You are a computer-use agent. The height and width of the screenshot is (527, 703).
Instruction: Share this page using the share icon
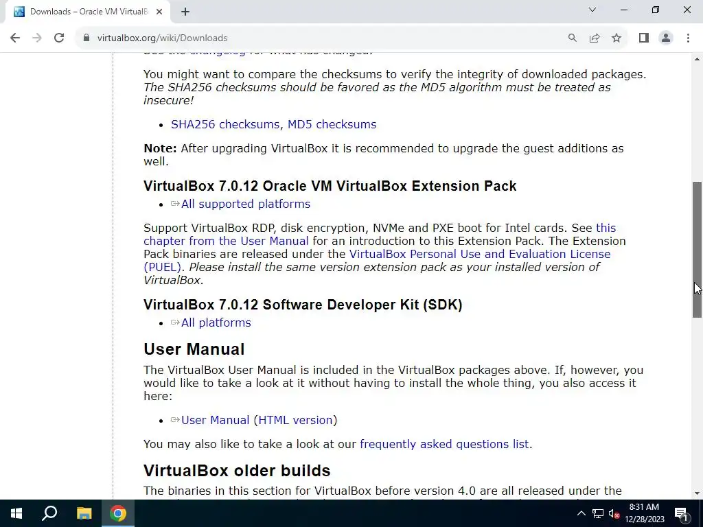(595, 38)
